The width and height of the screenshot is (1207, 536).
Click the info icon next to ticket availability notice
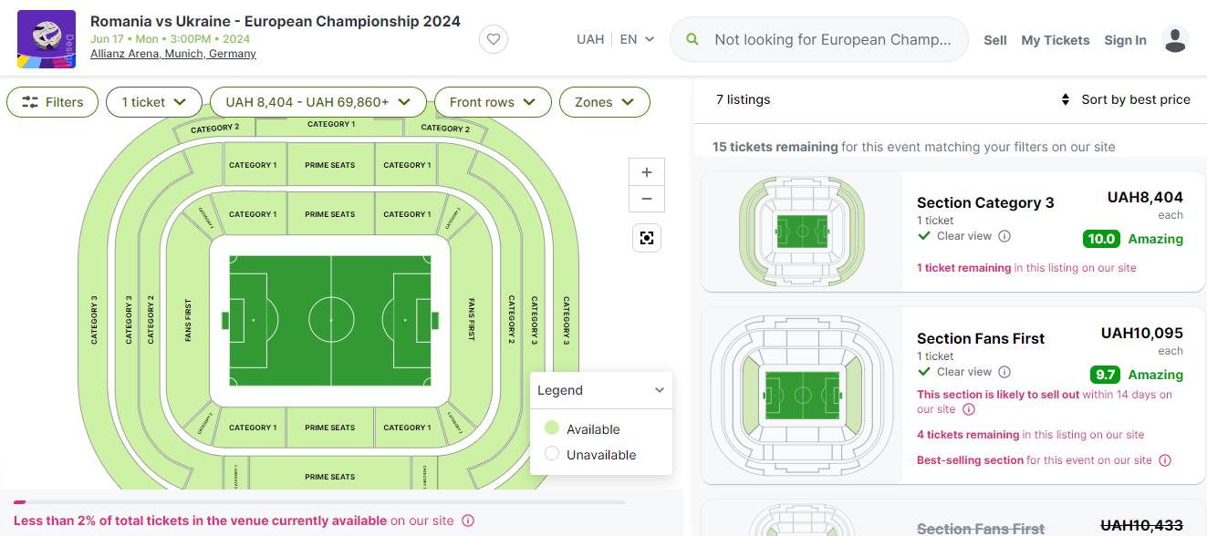pyautogui.click(x=468, y=521)
